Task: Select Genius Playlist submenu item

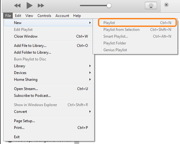Action: 135,50
